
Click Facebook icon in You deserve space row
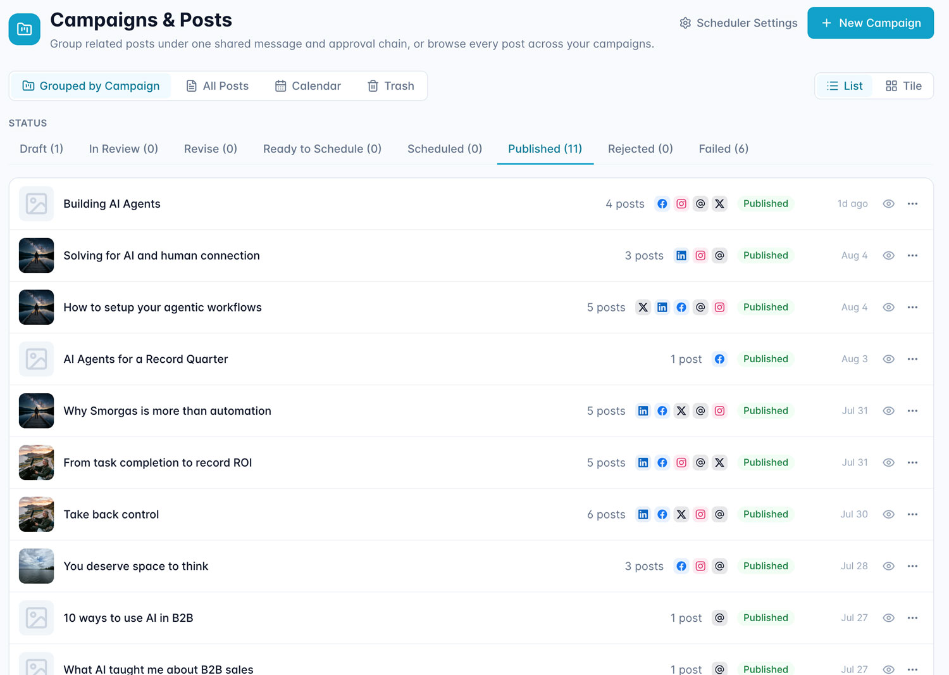[681, 566]
